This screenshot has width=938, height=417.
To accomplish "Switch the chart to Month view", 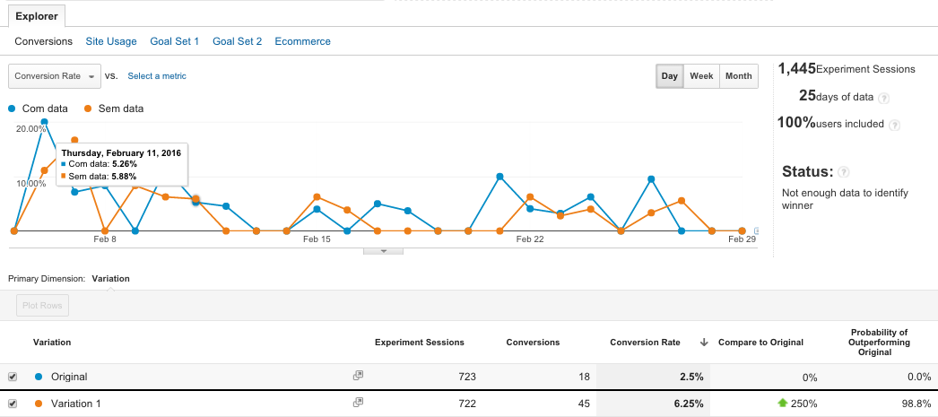I will point(739,76).
